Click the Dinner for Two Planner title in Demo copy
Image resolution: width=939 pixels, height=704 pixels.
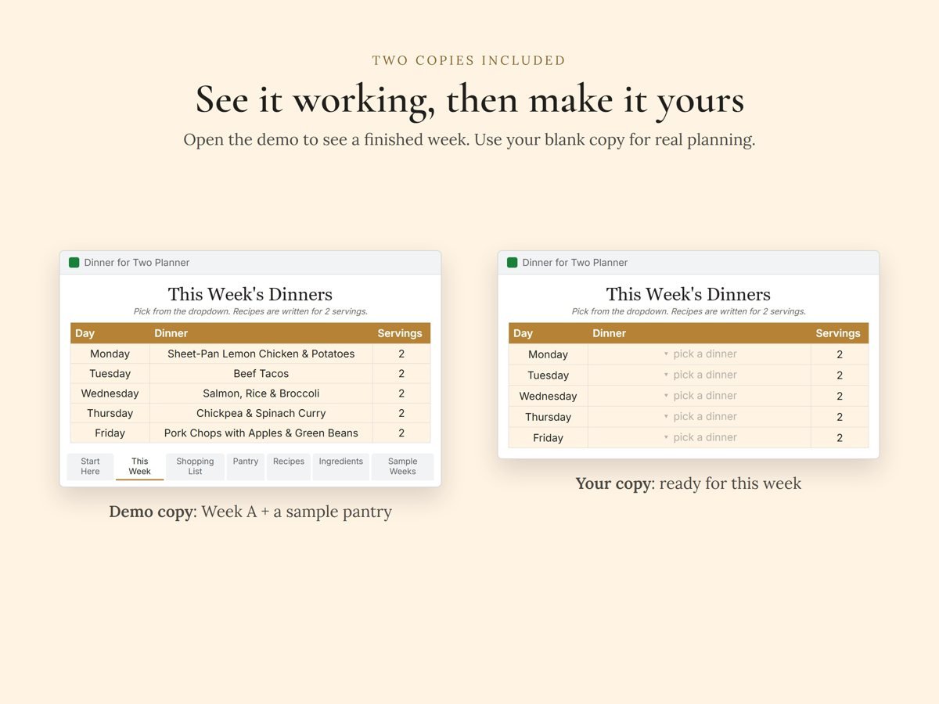pos(137,263)
